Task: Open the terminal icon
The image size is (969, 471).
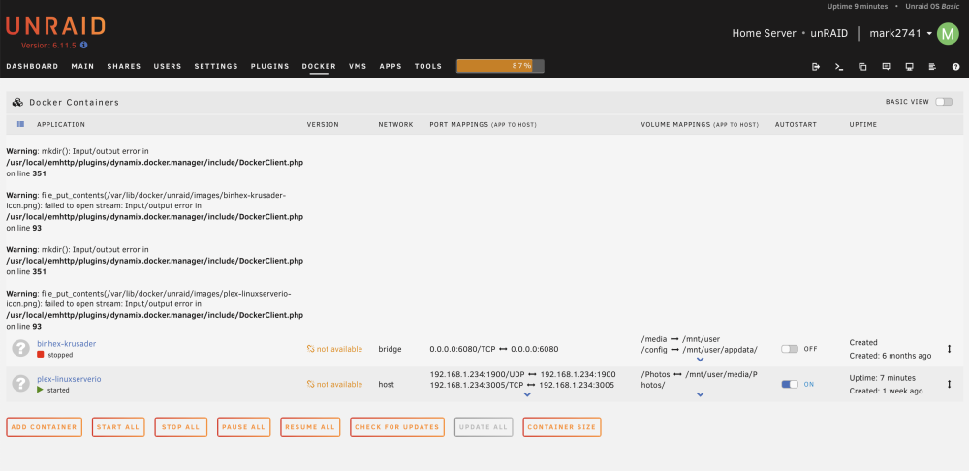Action: tap(839, 67)
